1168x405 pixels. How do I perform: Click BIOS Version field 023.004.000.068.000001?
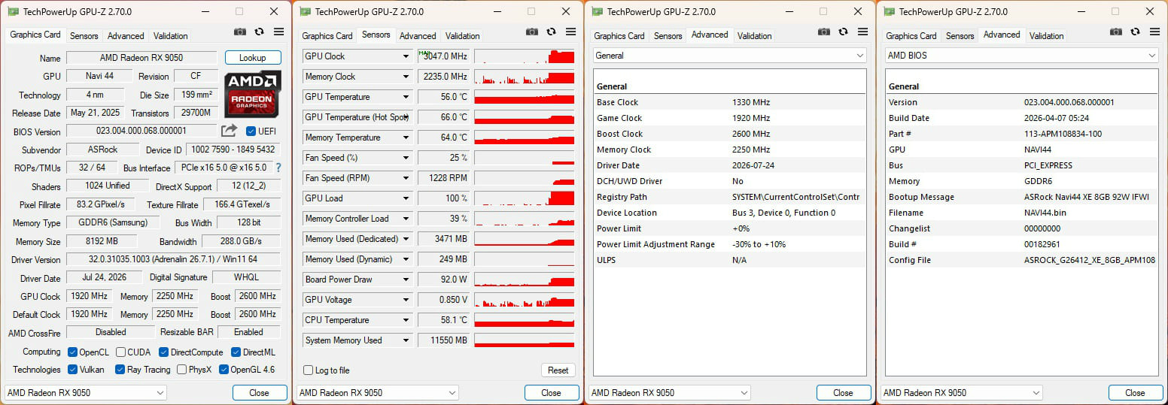[141, 131]
